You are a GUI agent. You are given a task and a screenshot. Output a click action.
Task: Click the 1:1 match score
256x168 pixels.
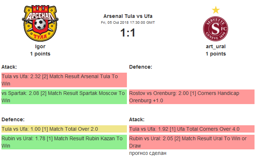(128, 33)
